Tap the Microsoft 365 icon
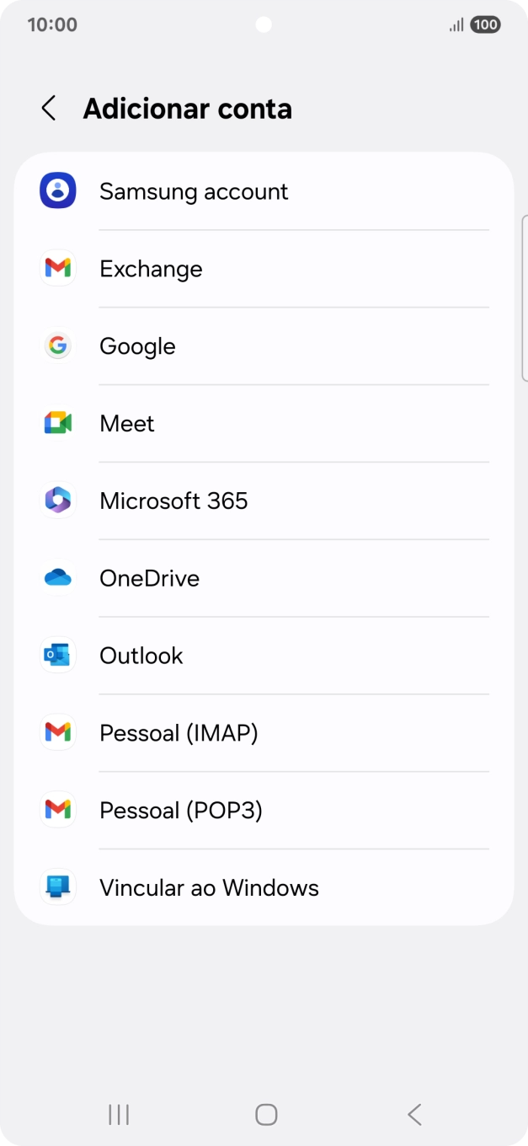Screen dimensions: 528x1146 click(x=58, y=501)
